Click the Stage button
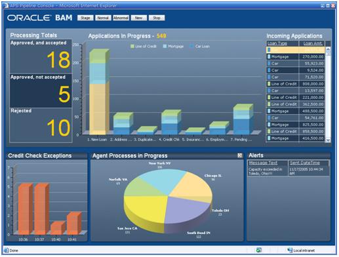Screen dimensions: 339x257 point(85,18)
